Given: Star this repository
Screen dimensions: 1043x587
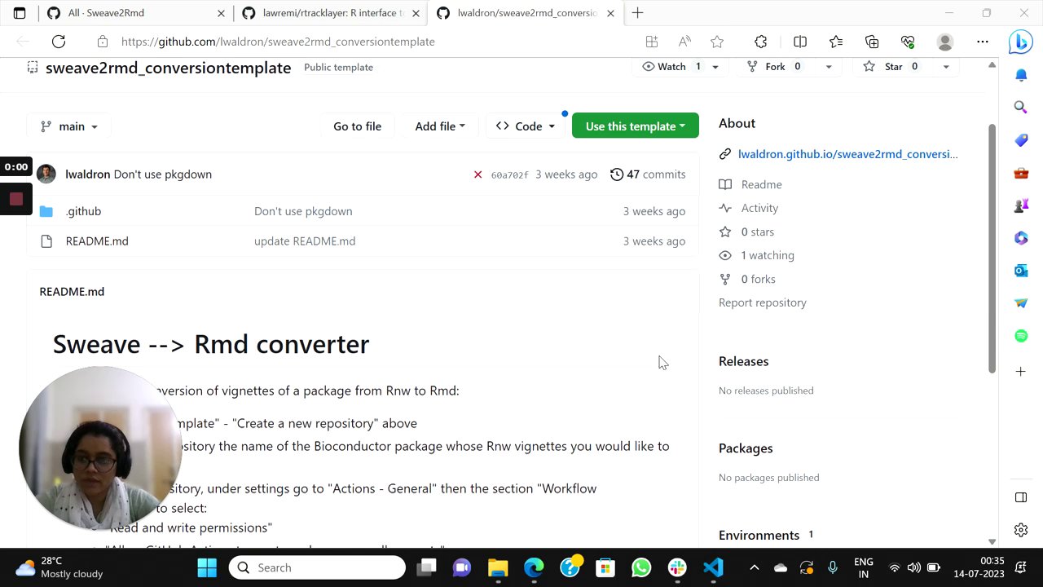Looking at the screenshot, I should click(891, 67).
